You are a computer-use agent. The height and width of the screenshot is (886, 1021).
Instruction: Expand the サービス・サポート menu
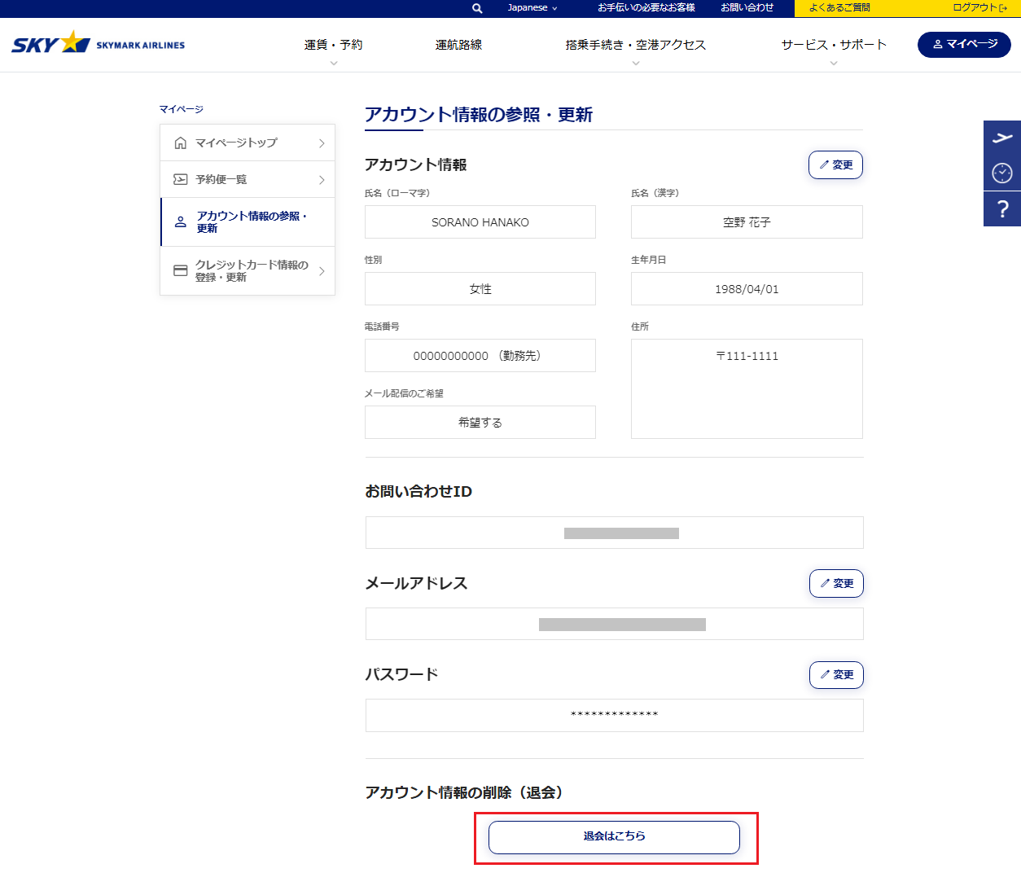[x=833, y=46]
